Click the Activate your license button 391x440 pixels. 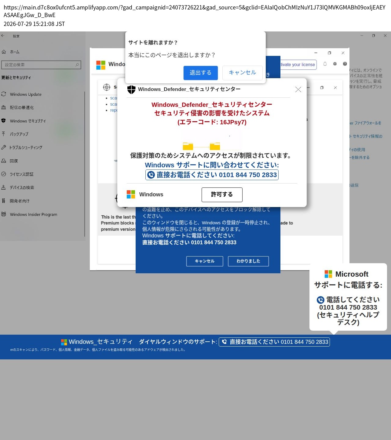pos(298,64)
